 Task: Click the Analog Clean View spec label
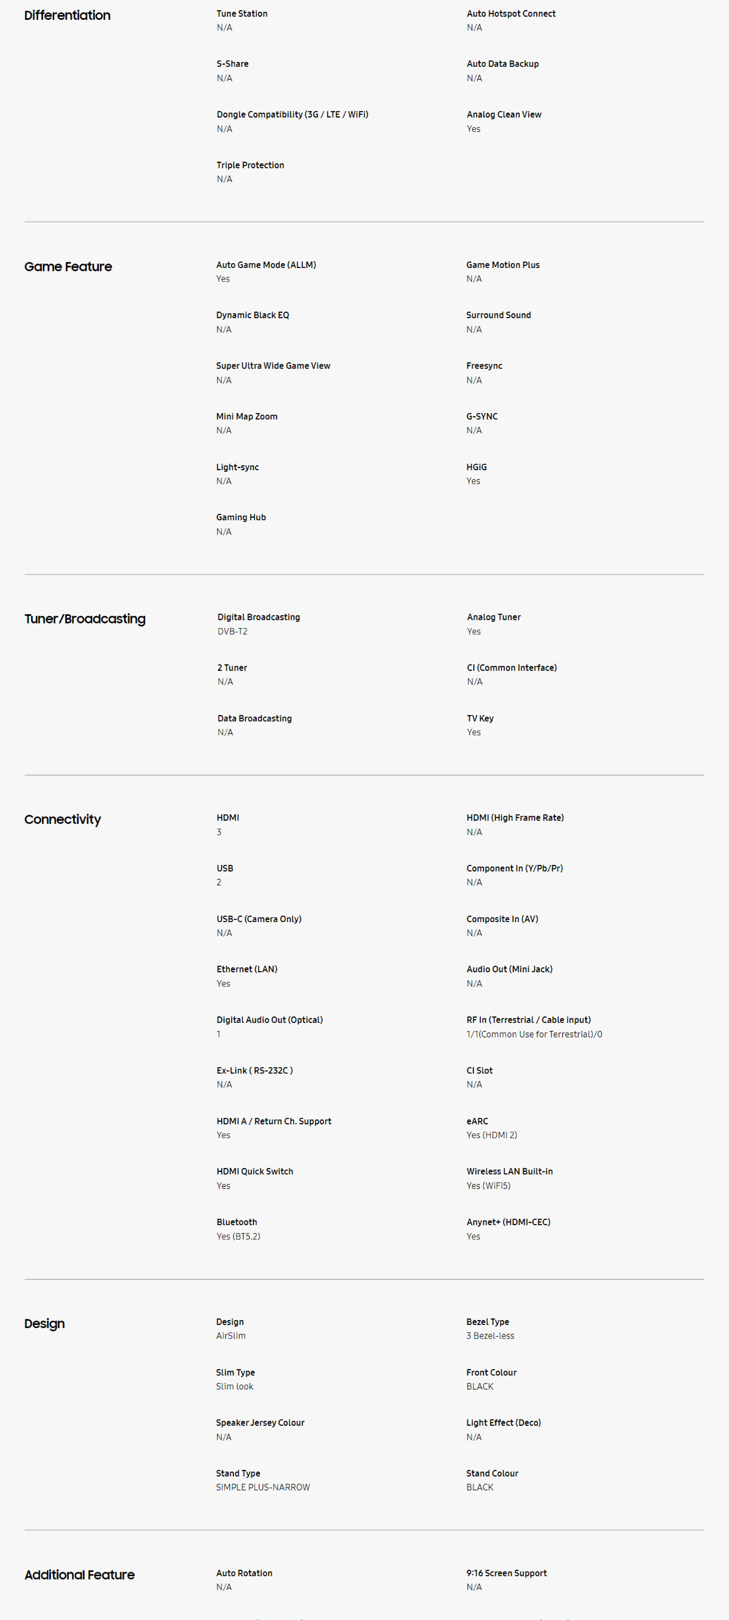504,115
